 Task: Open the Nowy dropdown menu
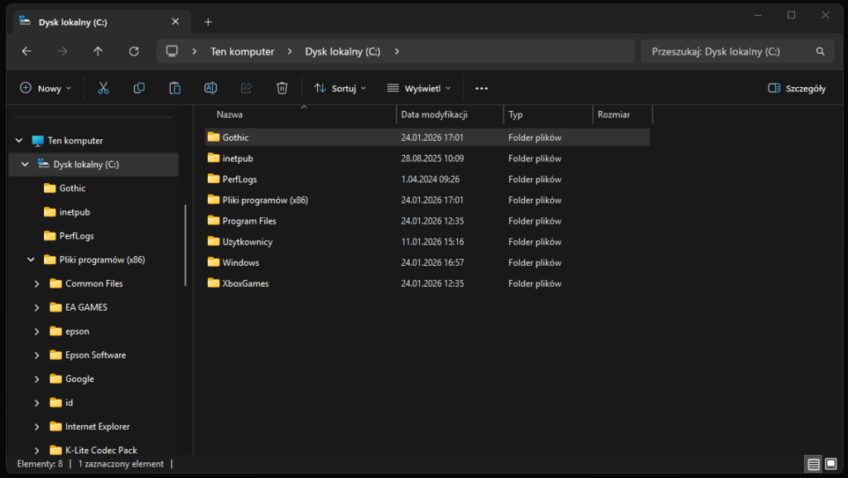[46, 88]
